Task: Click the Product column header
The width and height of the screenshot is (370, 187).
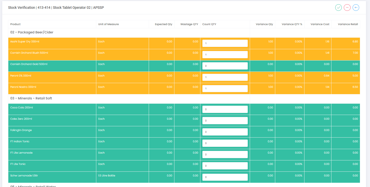Action: pos(15,24)
